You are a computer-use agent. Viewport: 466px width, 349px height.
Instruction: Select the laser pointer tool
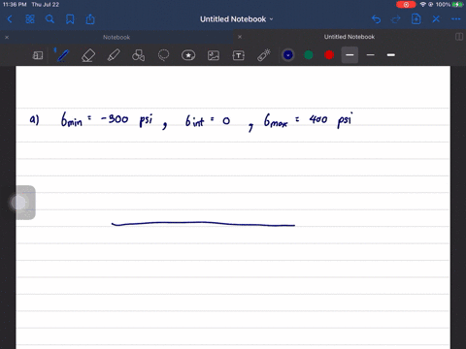click(x=264, y=55)
